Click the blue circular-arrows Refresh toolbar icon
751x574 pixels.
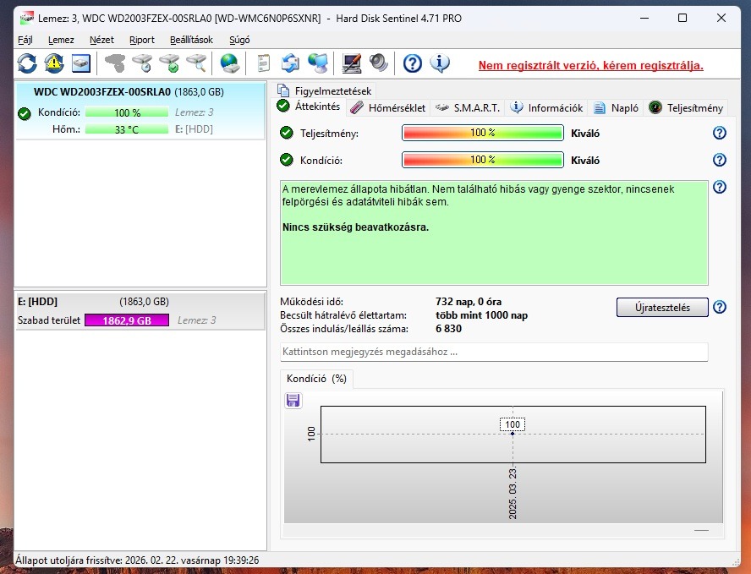coord(27,63)
